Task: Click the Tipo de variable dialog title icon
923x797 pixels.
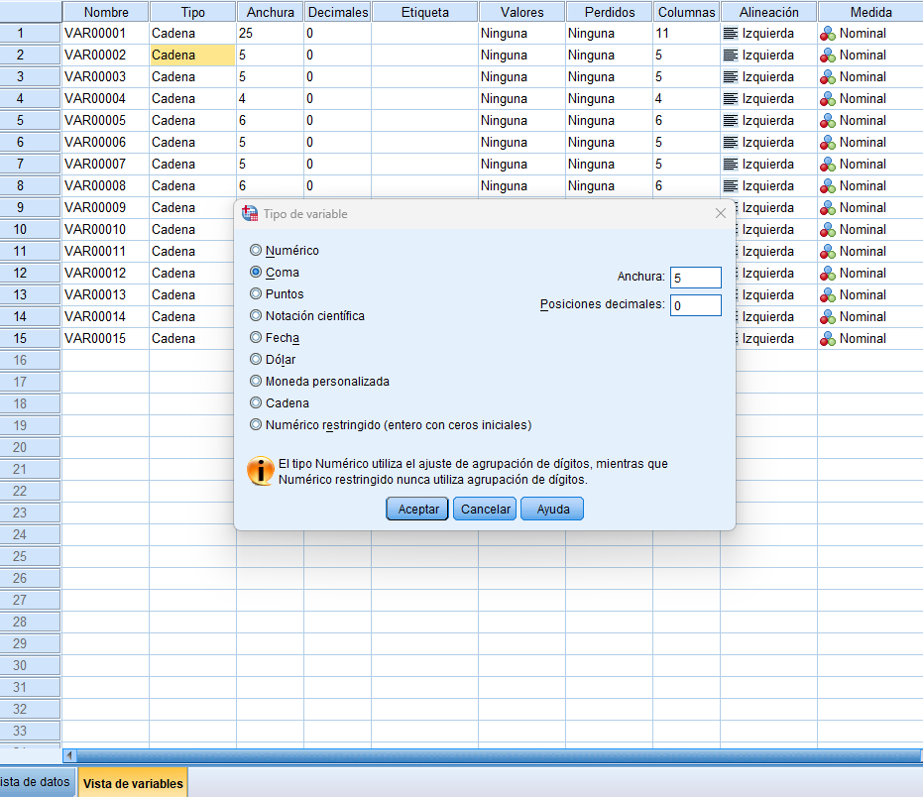Action: (250, 214)
